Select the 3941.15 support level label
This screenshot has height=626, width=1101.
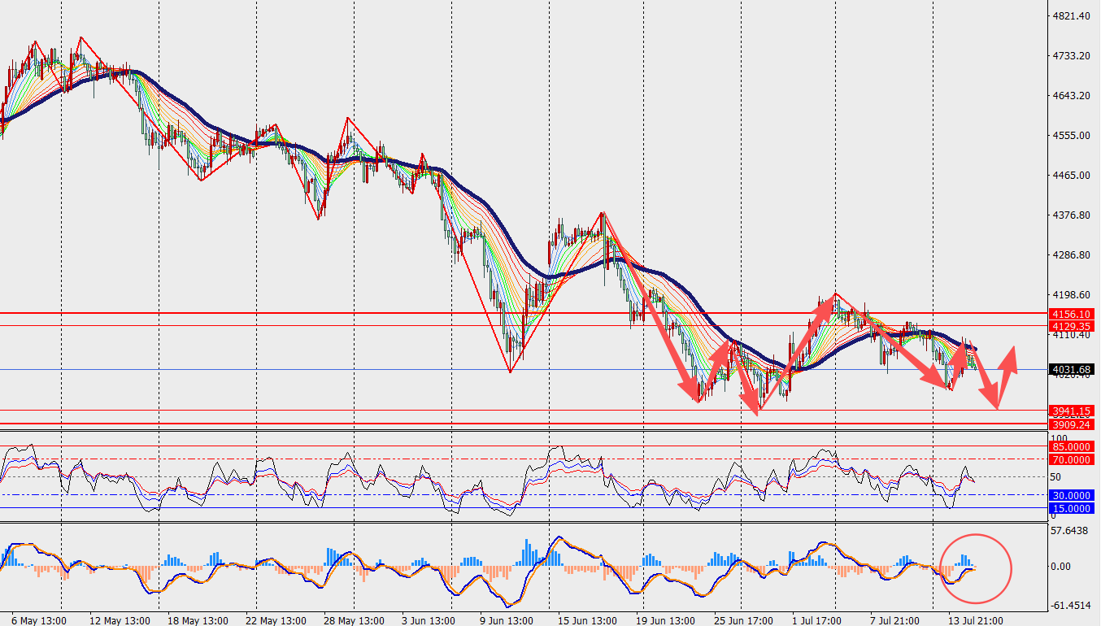click(1070, 411)
